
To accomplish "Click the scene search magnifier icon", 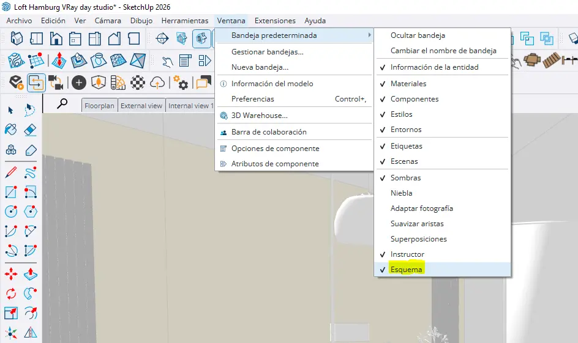I will coord(62,103).
